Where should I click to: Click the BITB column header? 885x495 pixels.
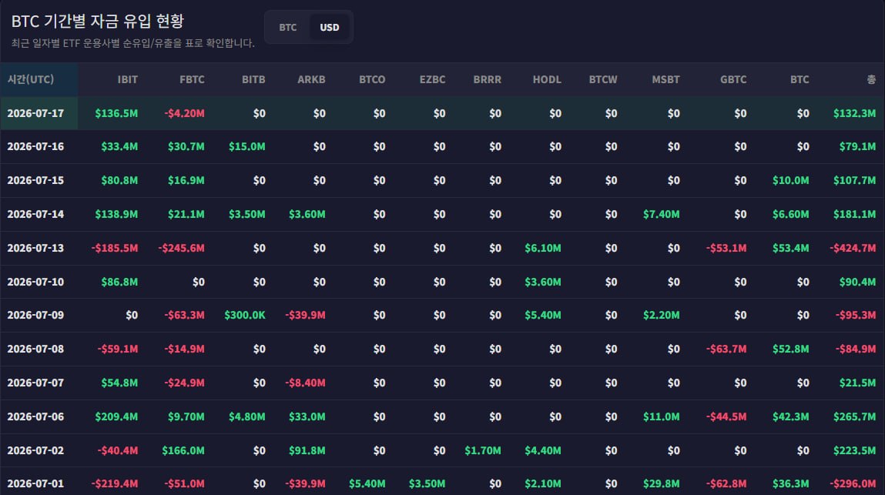tap(253, 79)
